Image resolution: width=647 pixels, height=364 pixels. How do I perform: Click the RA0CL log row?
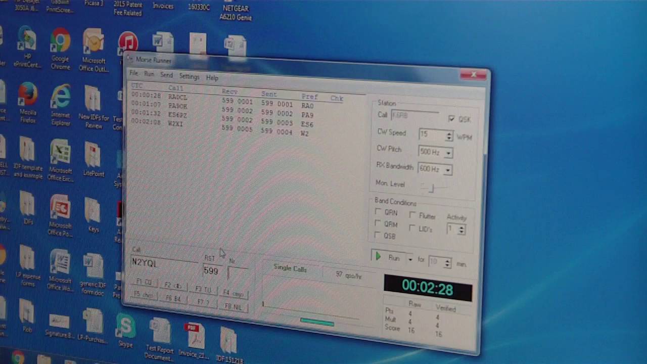pyautogui.click(x=237, y=100)
